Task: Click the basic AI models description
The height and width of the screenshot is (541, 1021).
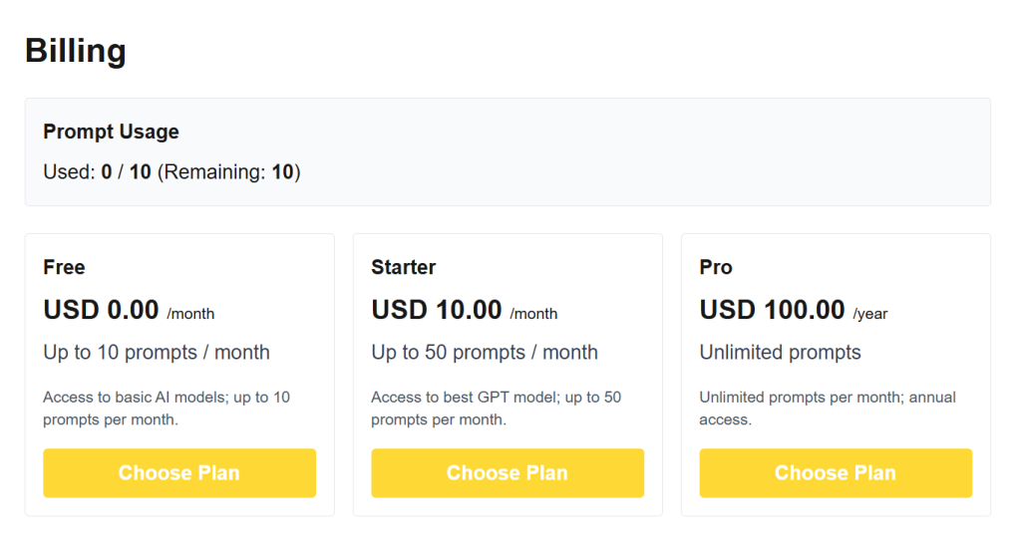Action: [167, 408]
